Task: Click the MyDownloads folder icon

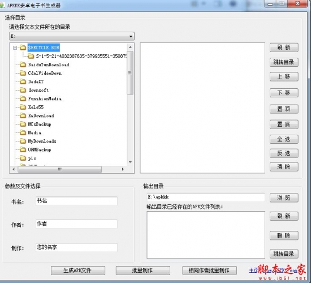Action: 23,141
